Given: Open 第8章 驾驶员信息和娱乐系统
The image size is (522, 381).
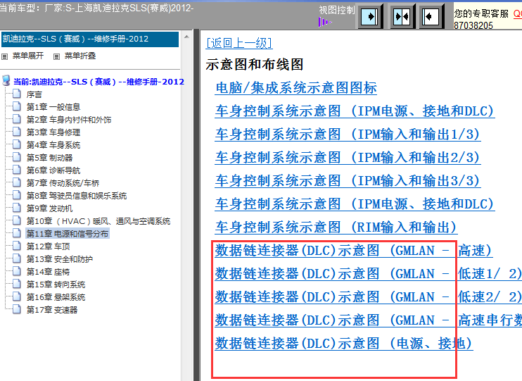Looking at the screenshot, I should (76, 196).
